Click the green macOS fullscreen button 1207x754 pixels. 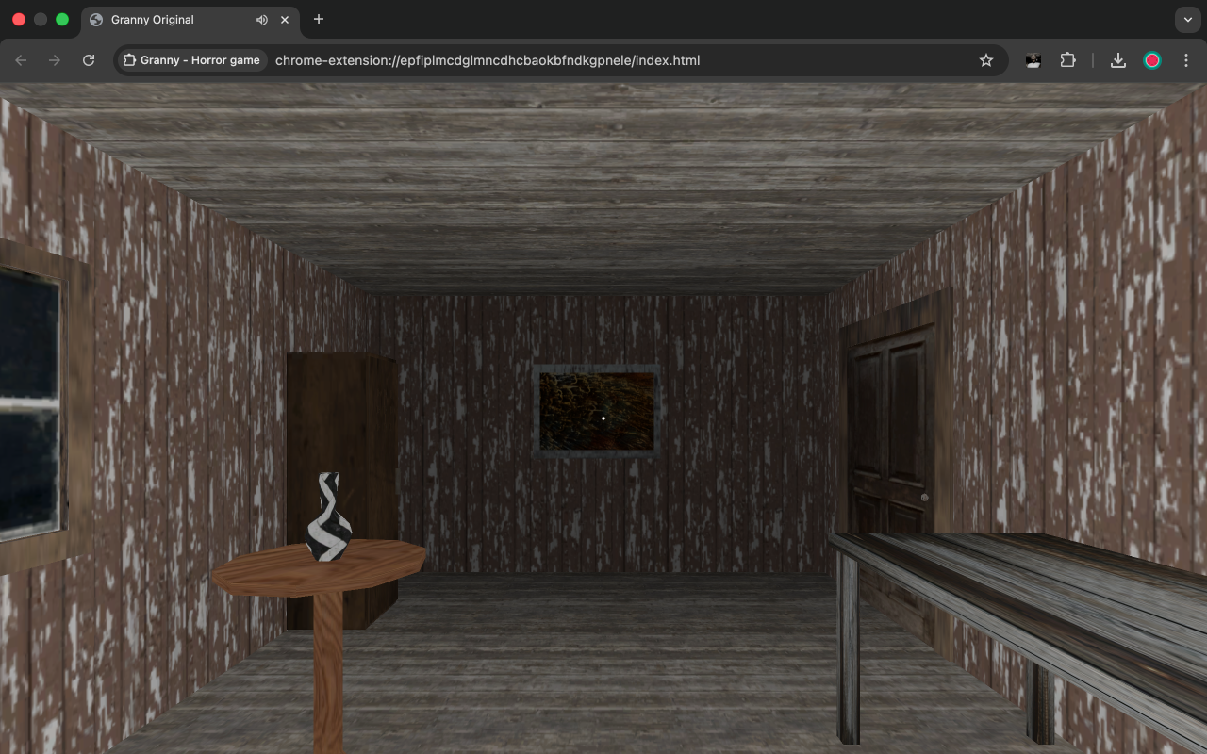[62, 20]
